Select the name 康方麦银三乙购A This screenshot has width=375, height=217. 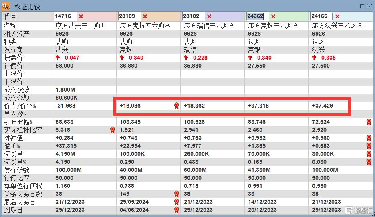273,26
